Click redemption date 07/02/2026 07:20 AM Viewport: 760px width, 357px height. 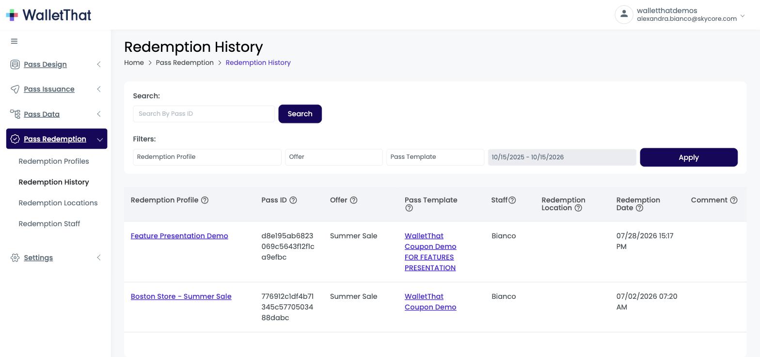coord(647,302)
